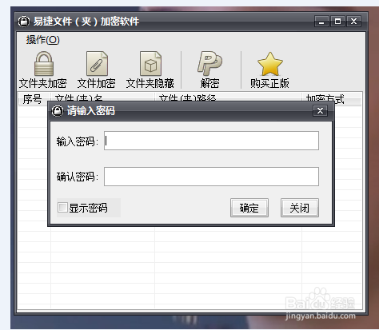Close the 请输入密码 dialog with X
This screenshot has height=330, width=379.
(320, 110)
